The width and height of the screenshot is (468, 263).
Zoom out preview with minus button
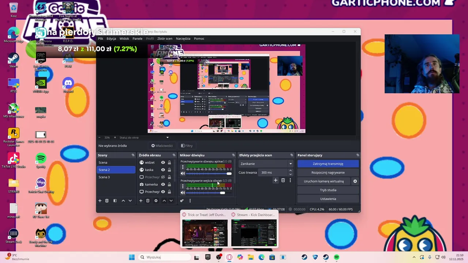(99, 138)
